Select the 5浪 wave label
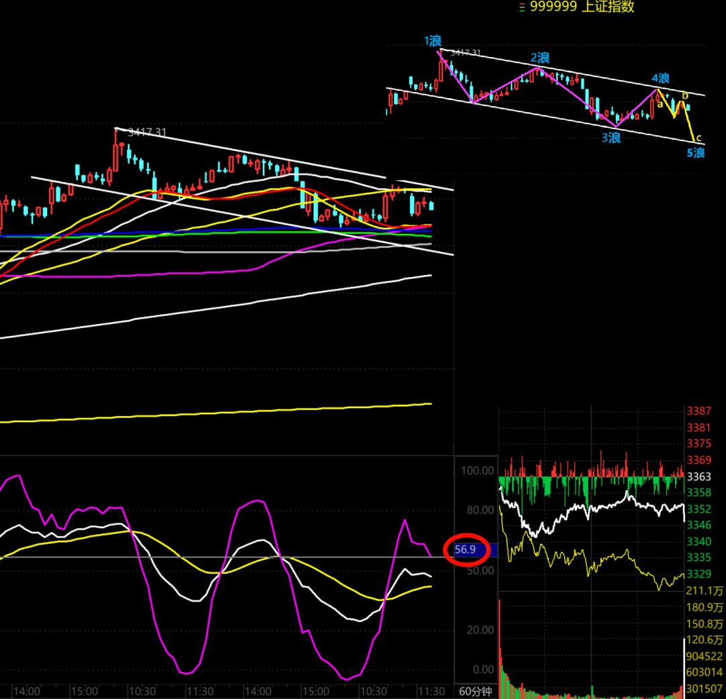 pos(696,153)
